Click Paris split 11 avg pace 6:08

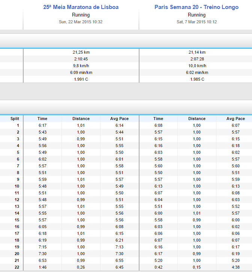click(235, 193)
